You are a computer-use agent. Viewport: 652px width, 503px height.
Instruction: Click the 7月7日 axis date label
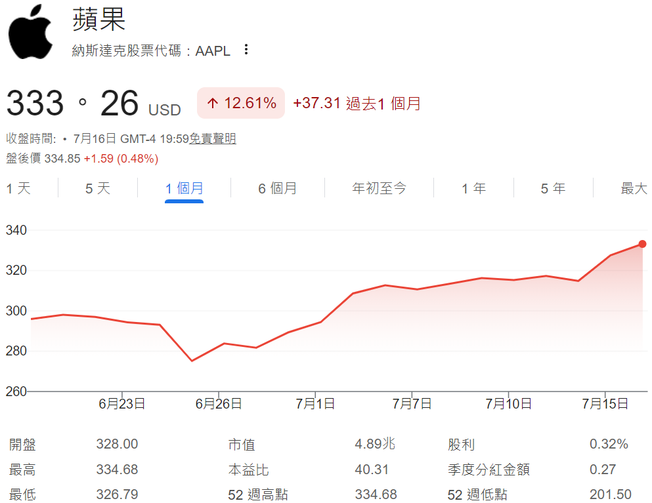tap(412, 404)
